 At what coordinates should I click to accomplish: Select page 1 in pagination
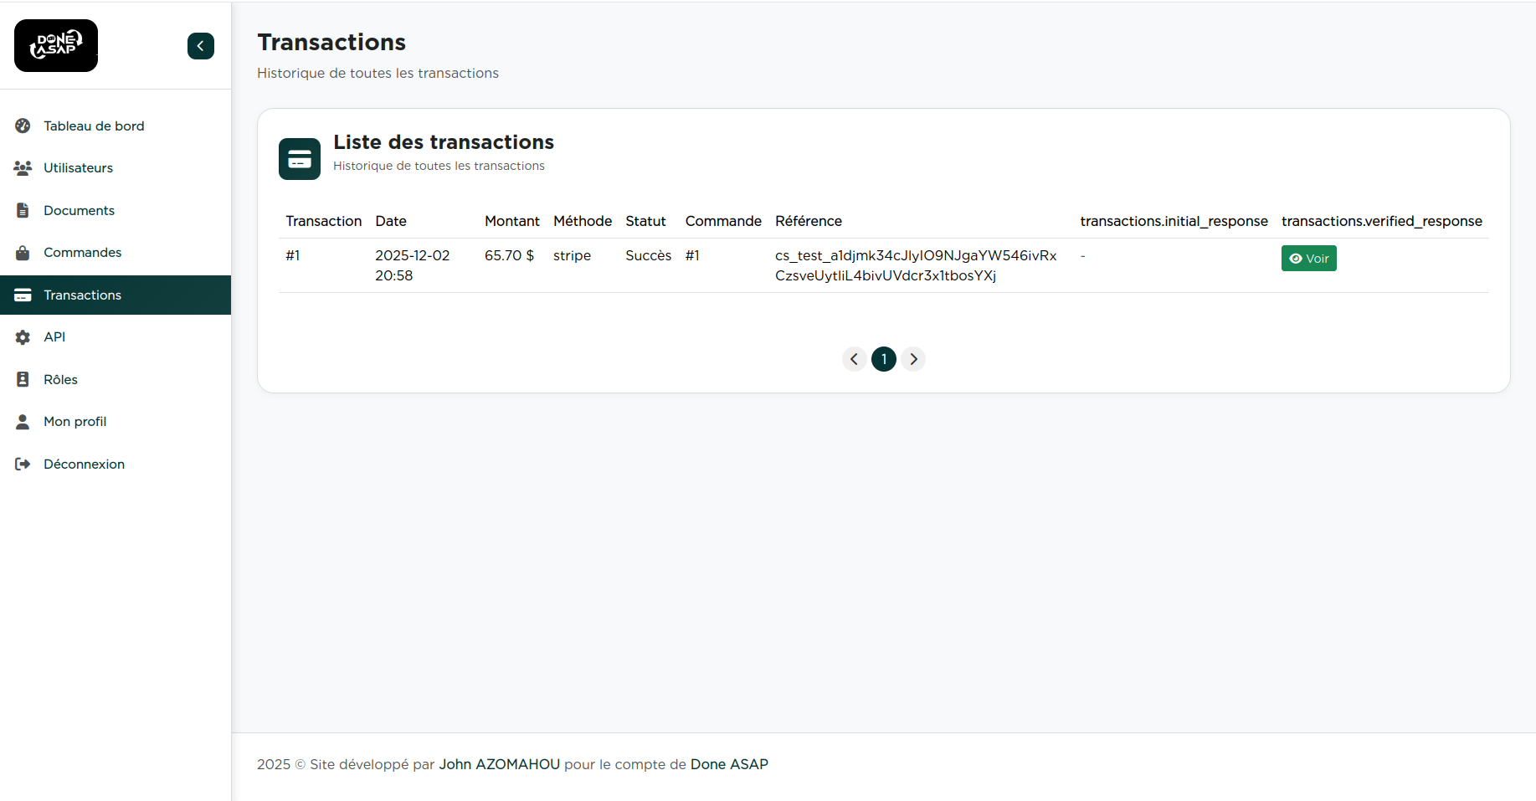[884, 359]
